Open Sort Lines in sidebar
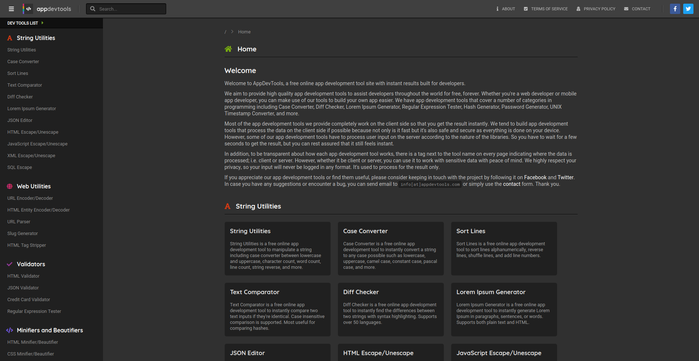The width and height of the screenshot is (699, 361). click(18, 73)
